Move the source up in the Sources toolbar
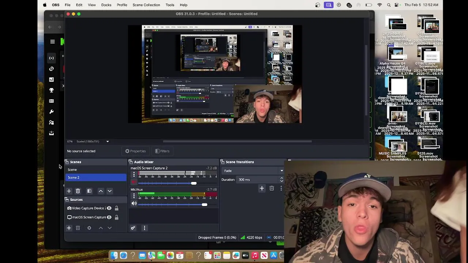The height and width of the screenshot is (263, 468). pyautogui.click(x=101, y=228)
